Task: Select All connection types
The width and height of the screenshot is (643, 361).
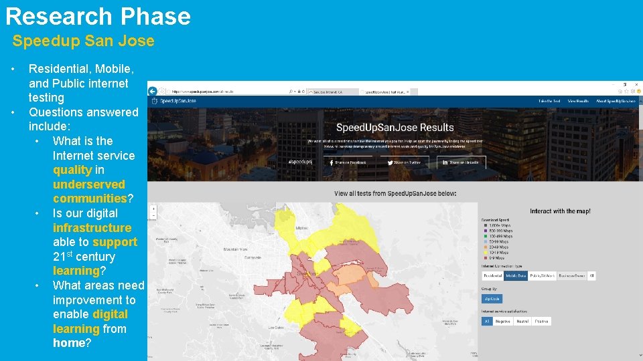Action: coord(591,276)
